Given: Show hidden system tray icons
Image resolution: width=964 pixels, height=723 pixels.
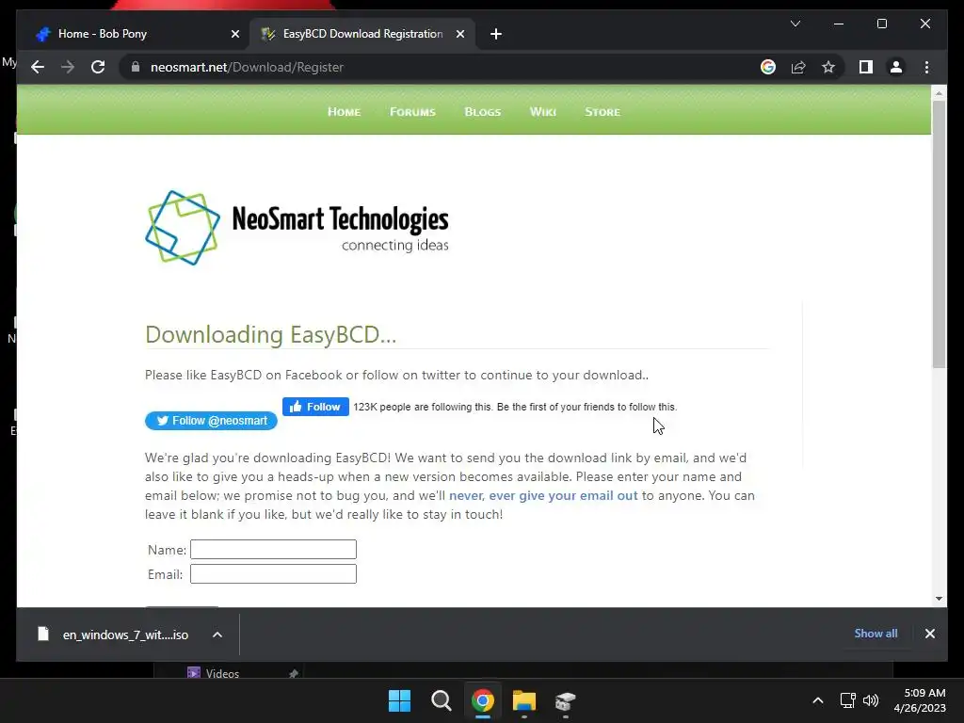Looking at the screenshot, I should pyautogui.click(x=818, y=700).
